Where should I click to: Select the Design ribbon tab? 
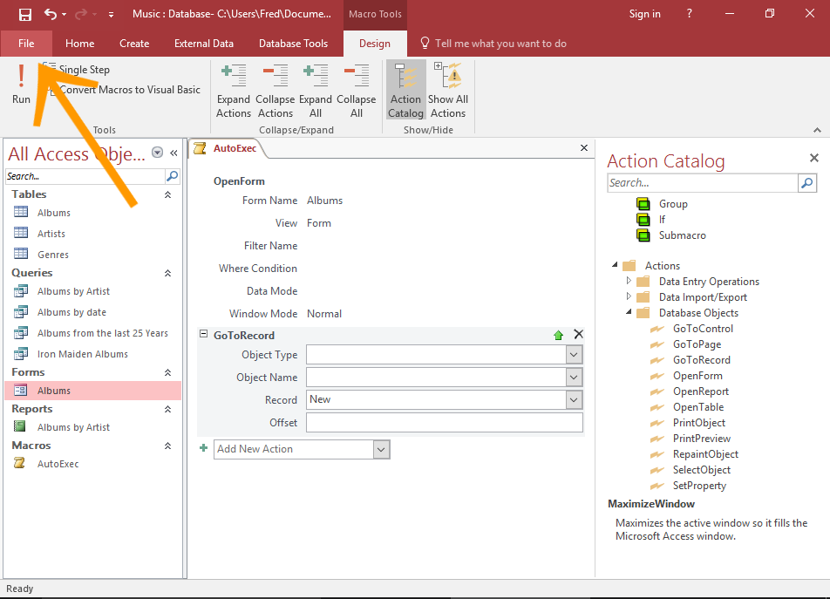(x=375, y=44)
